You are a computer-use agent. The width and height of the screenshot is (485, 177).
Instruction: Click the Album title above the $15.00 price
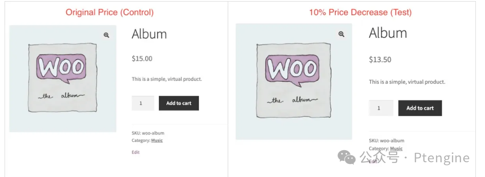149,34
